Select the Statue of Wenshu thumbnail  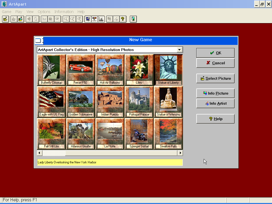tap(168, 102)
